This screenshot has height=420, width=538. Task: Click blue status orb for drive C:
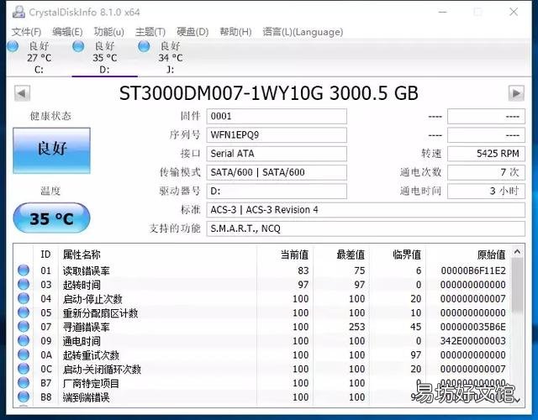pyautogui.click(x=13, y=46)
